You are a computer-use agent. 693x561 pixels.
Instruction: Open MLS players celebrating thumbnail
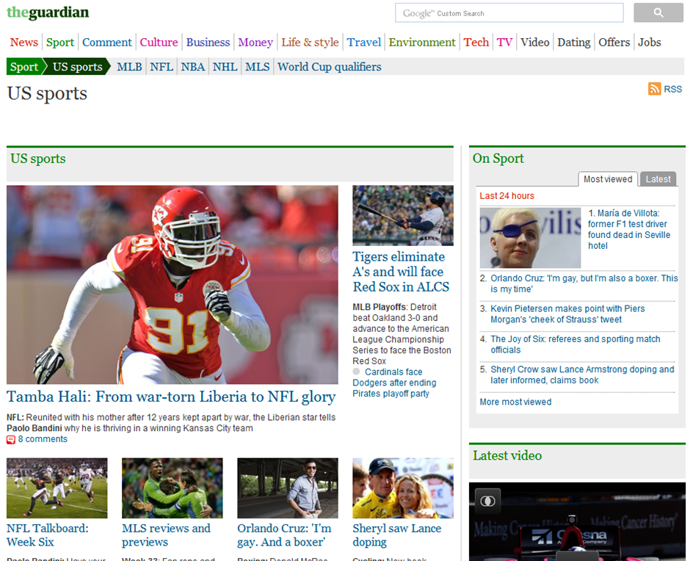tap(173, 488)
